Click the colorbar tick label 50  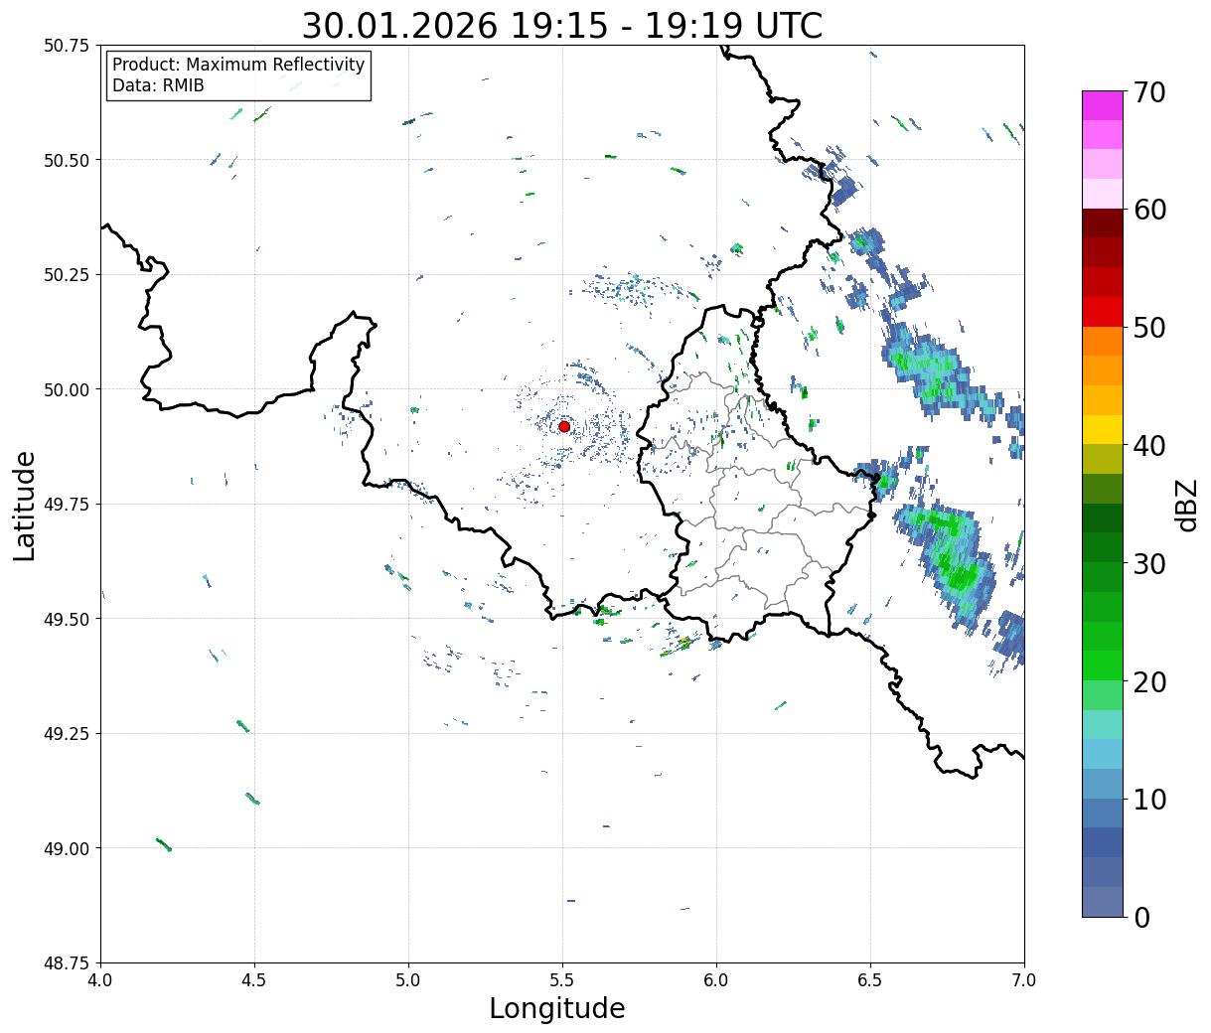coord(1149,328)
